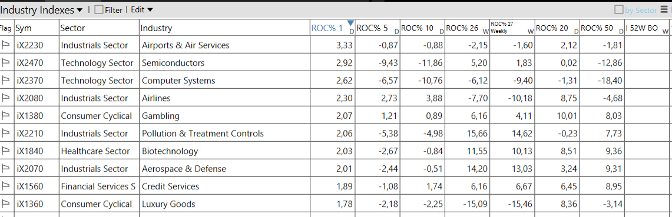Enable the Filter checkbox
The height and width of the screenshot is (217, 672).
coord(99,10)
